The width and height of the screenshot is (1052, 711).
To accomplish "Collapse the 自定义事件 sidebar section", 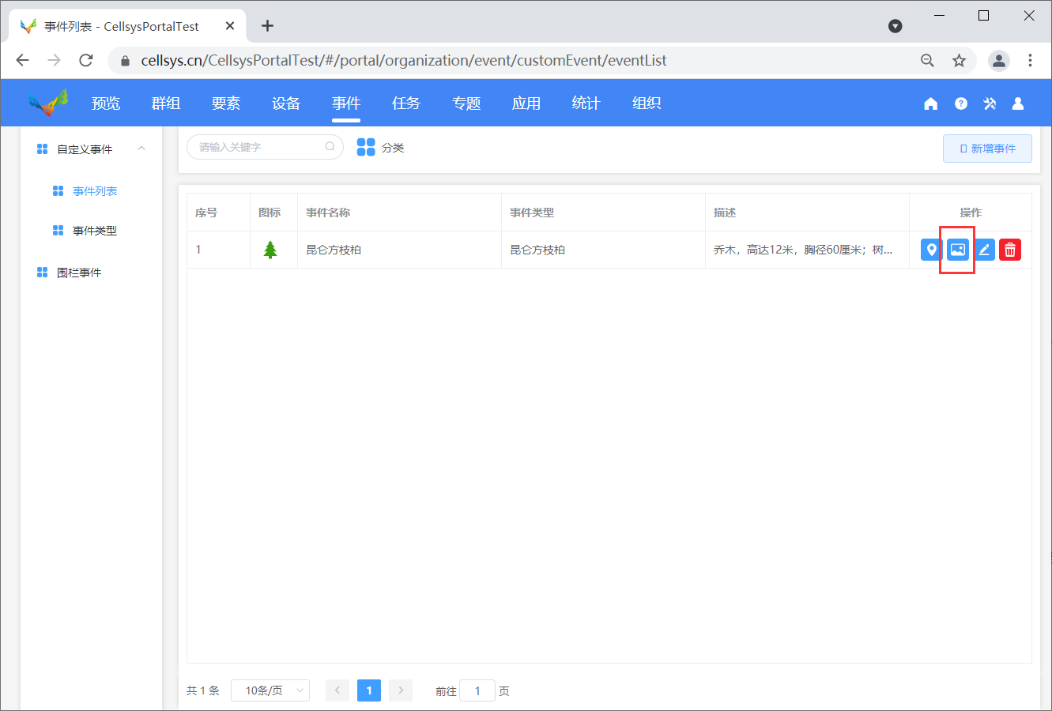I will tap(141, 149).
